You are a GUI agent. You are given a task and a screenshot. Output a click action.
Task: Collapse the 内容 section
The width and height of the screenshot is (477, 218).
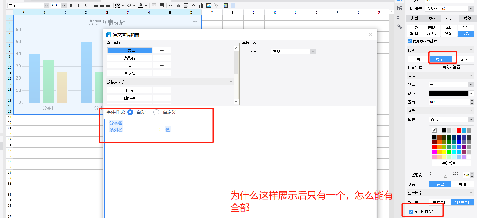point(471,50)
